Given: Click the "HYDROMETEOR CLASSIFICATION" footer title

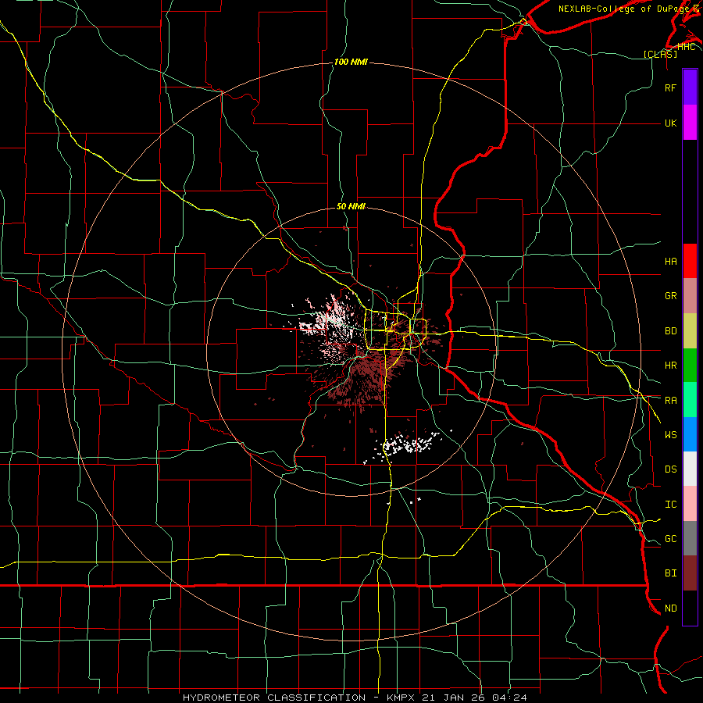Looking at the screenshot, I should pos(274,698).
